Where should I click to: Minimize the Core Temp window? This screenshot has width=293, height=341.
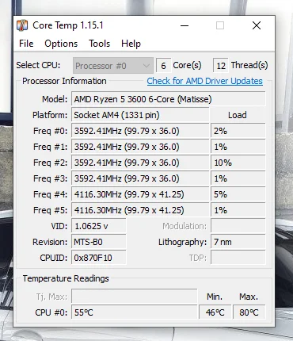click(x=185, y=25)
